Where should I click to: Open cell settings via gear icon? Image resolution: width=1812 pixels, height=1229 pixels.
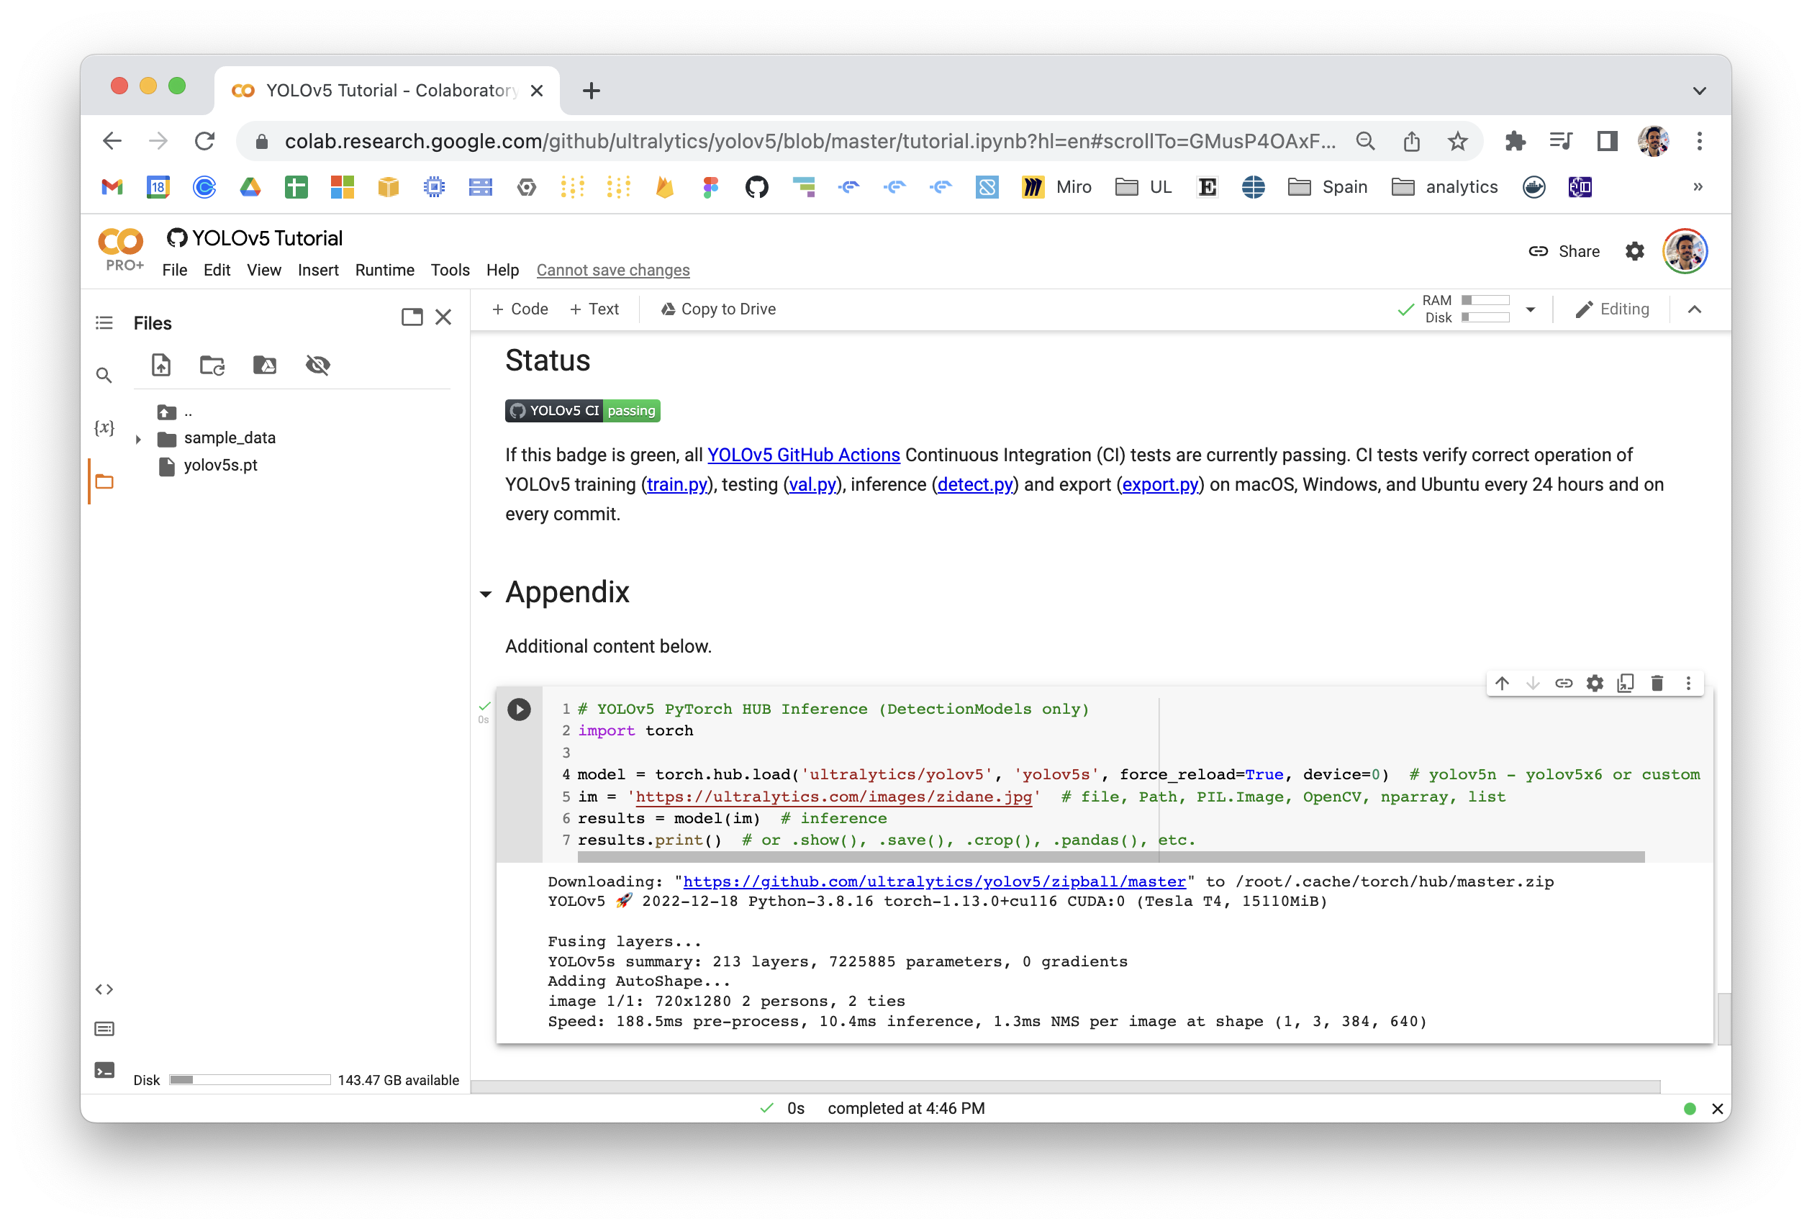coord(1595,682)
